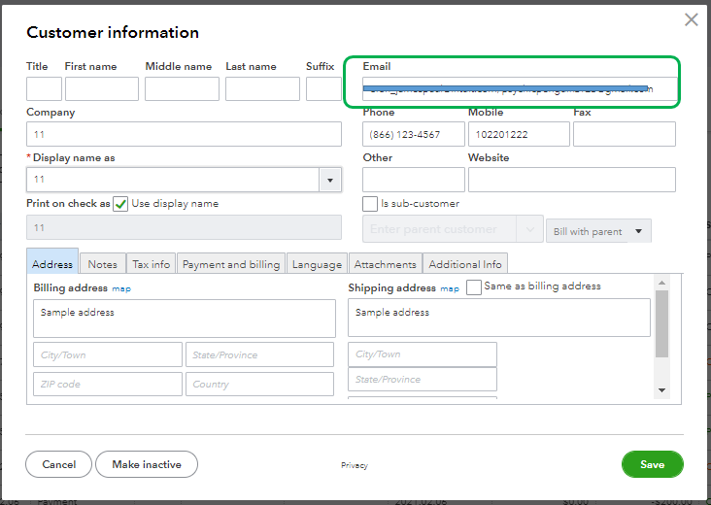Switch to the Notes tab
Viewport: 711px width, 505px height.
102,264
